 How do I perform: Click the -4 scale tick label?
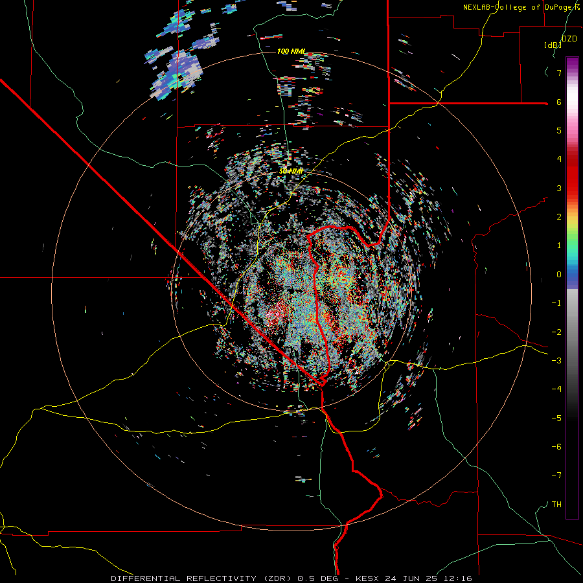(x=556, y=389)
